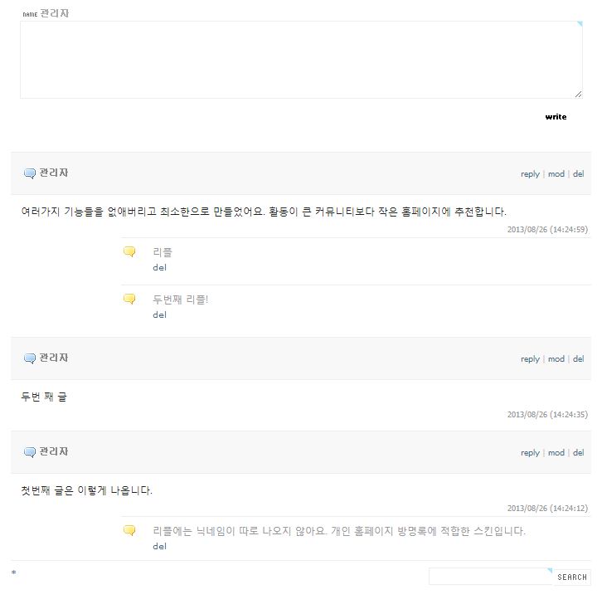
Task: Click blue speech bubble icon on '두번 째 글' post
Action: [x=30, y=358]
